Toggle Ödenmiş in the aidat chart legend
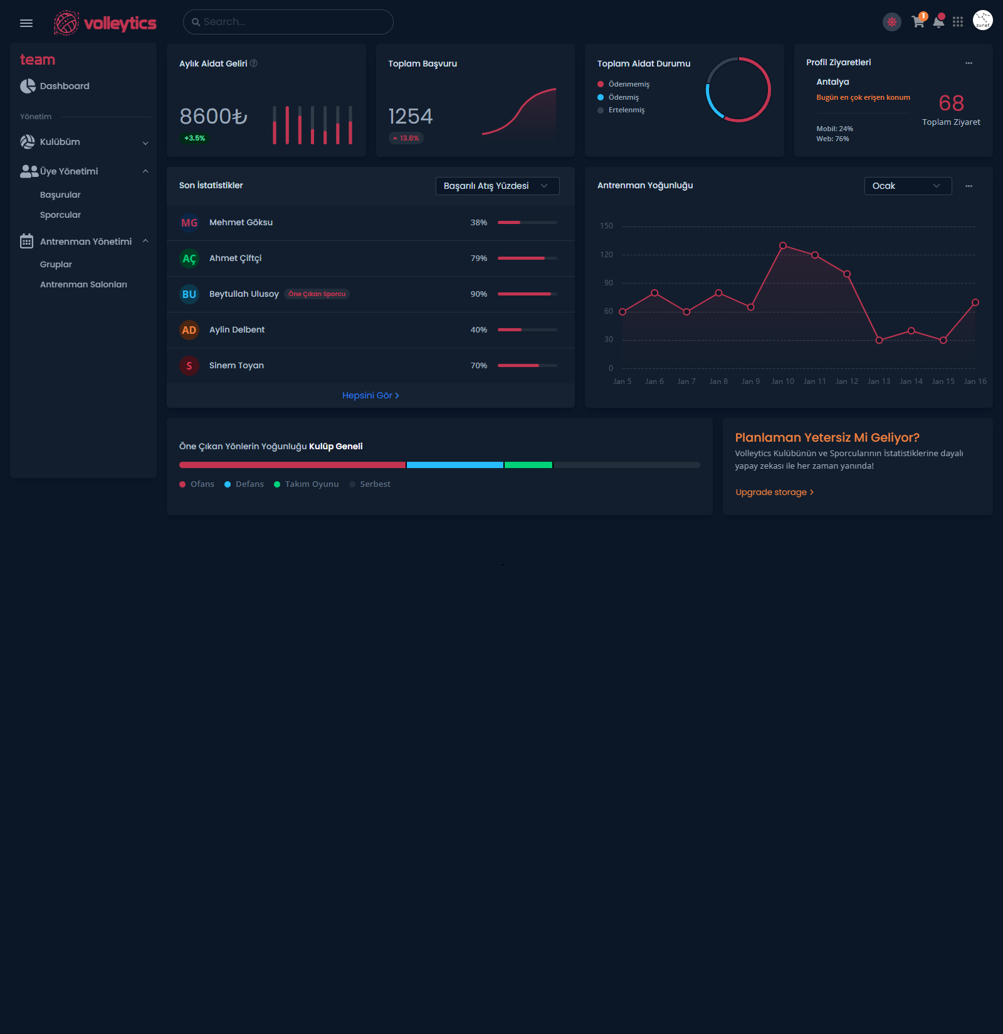1003x1034 pixels. tap(623, 97)
